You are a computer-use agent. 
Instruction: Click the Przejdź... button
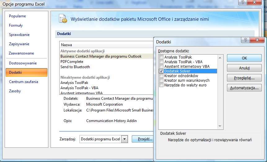click(x=143, y=139)
